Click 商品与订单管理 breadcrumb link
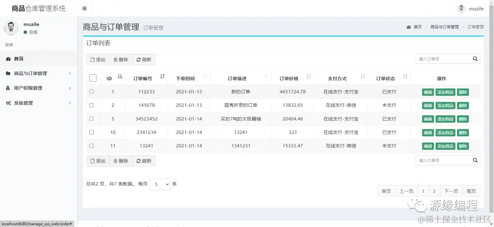494x227 pixels. (445, 27)
